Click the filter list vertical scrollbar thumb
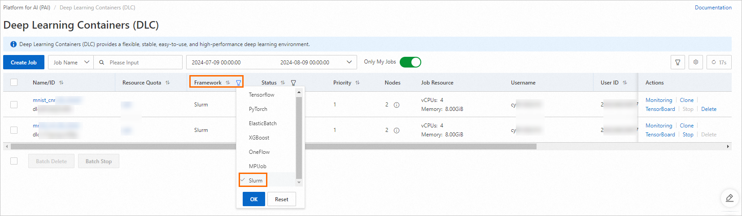 (299, 137)
